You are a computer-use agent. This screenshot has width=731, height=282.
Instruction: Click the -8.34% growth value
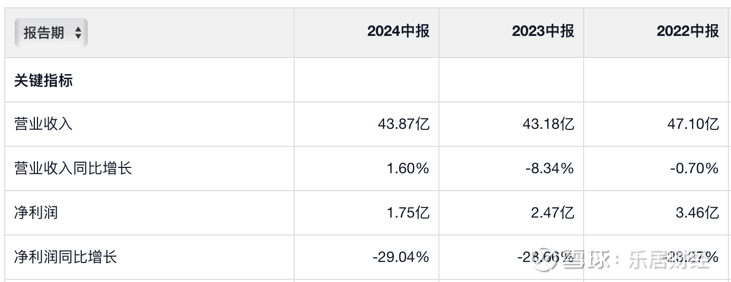pos(550,168)
